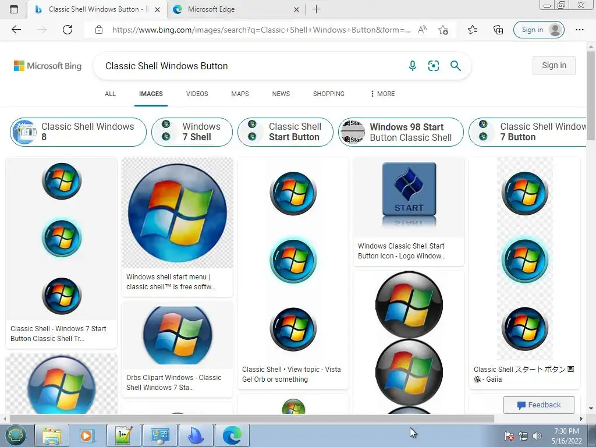Open the volume speaker tray icon
The image size is (596, 447).
[537, 436]
